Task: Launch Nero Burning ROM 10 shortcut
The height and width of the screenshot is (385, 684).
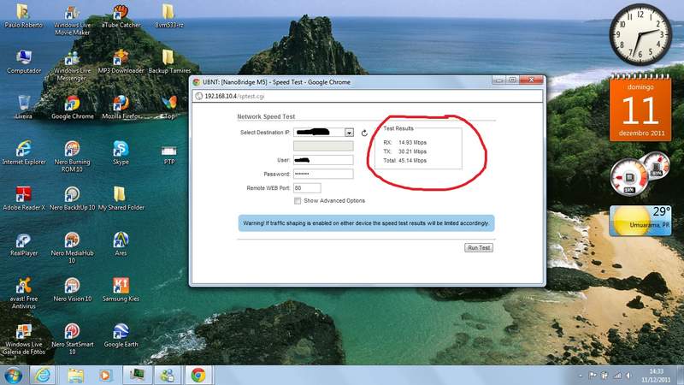Action: [72, 157]
